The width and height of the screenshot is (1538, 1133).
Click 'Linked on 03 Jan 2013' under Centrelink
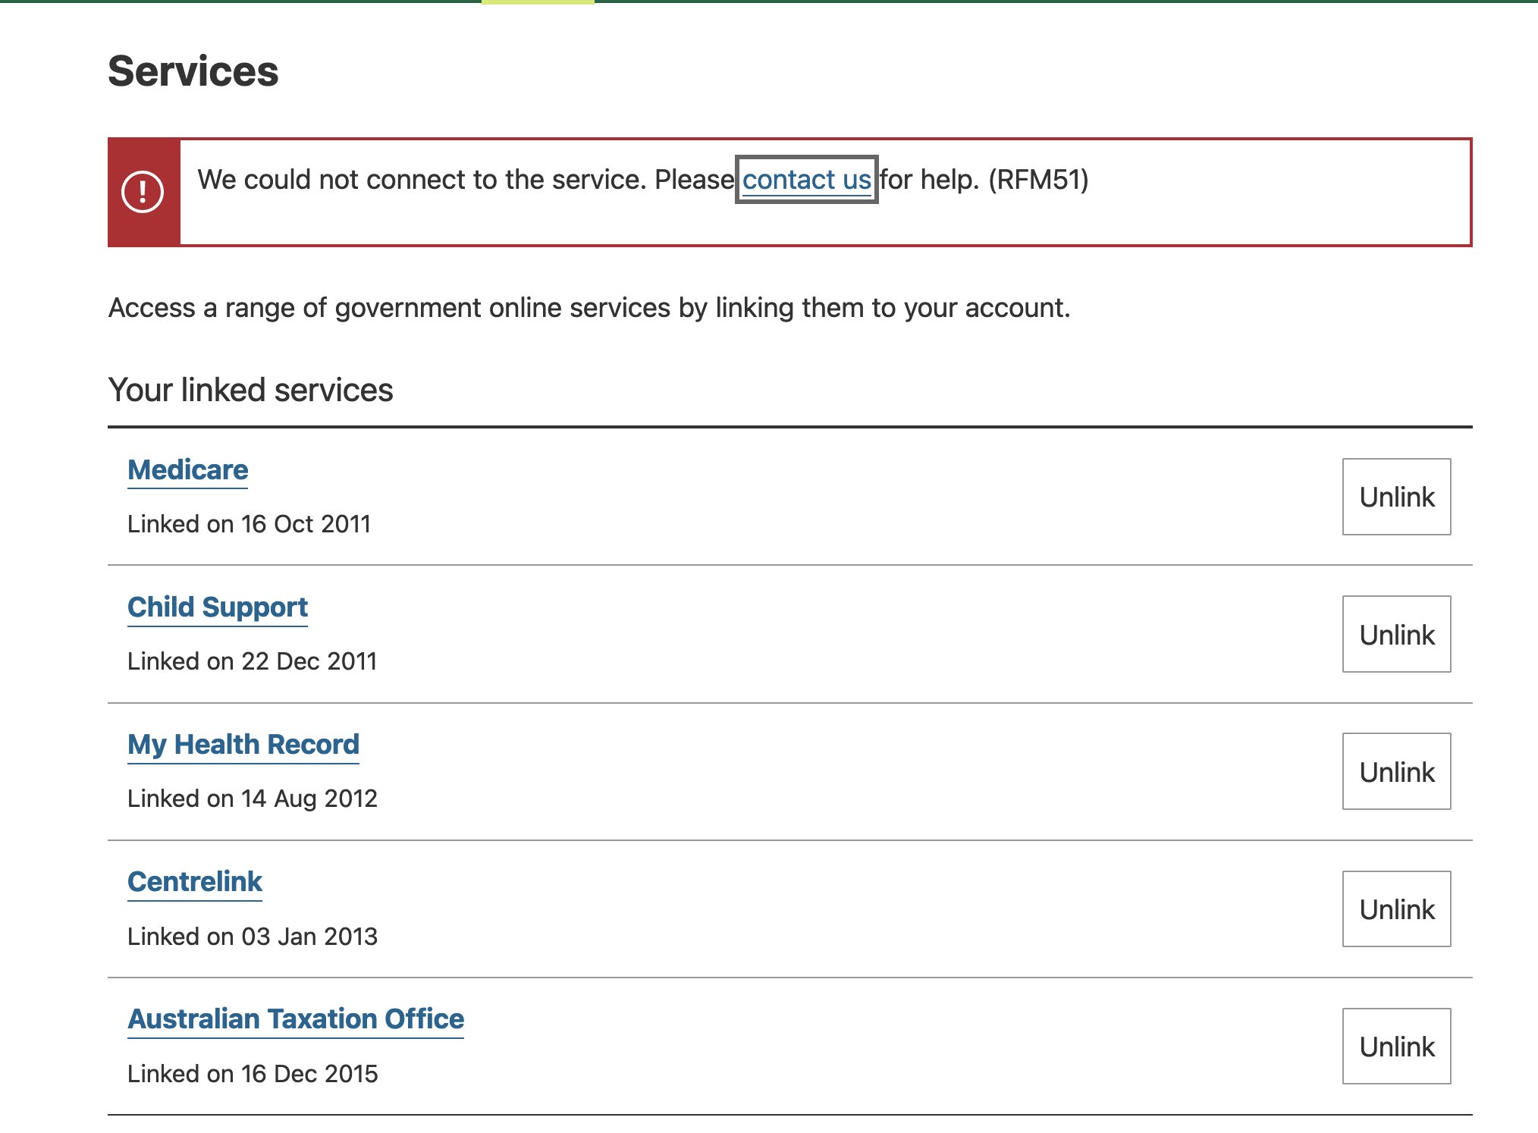(x=252, y=937)
